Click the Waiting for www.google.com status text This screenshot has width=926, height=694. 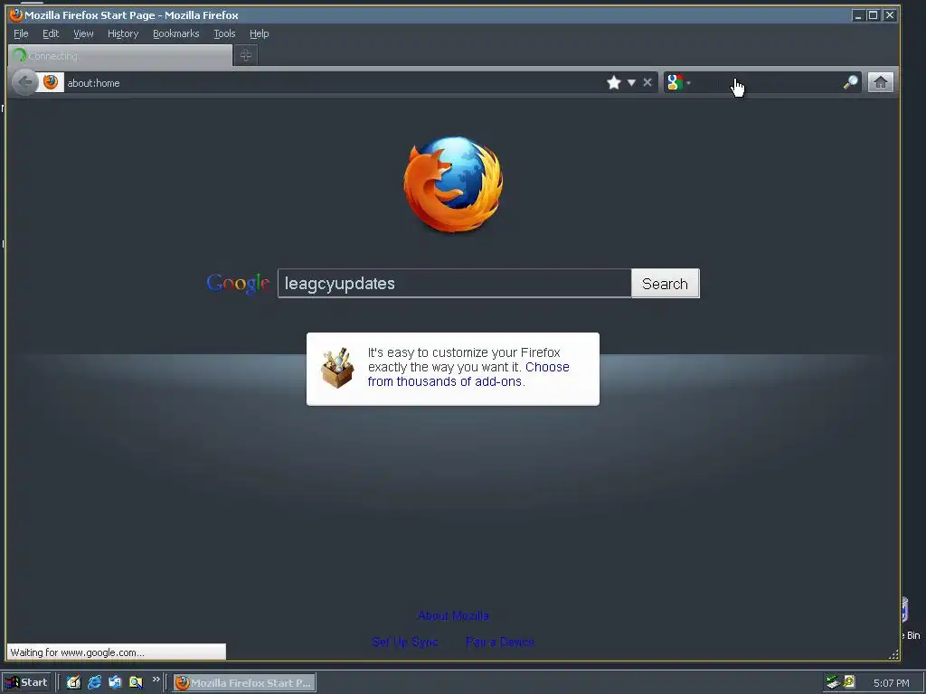pos(78,652)
